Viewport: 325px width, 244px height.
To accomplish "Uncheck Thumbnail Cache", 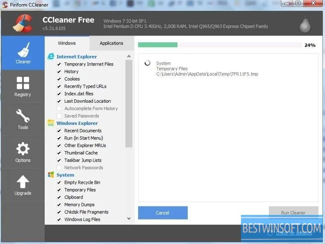I will tap(59, 153).
